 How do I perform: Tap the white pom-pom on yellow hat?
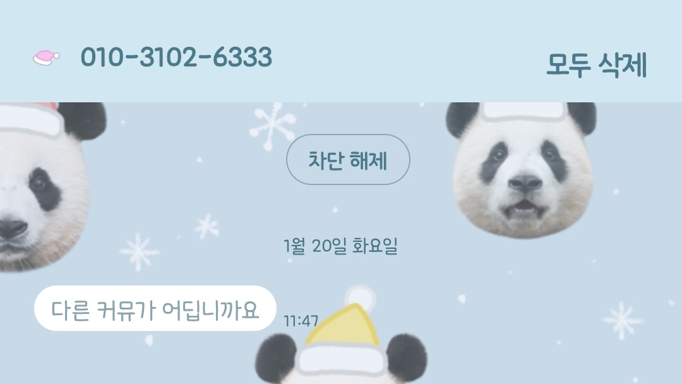(x=360, y=297)
